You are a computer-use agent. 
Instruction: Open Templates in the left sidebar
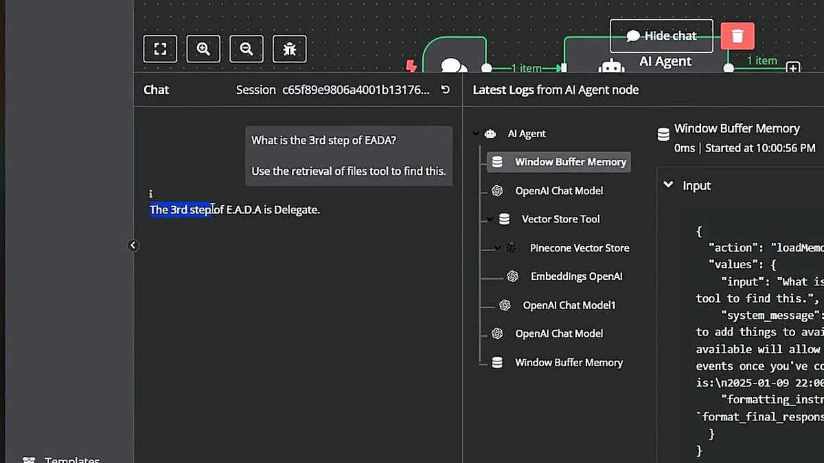coord(72,460)
